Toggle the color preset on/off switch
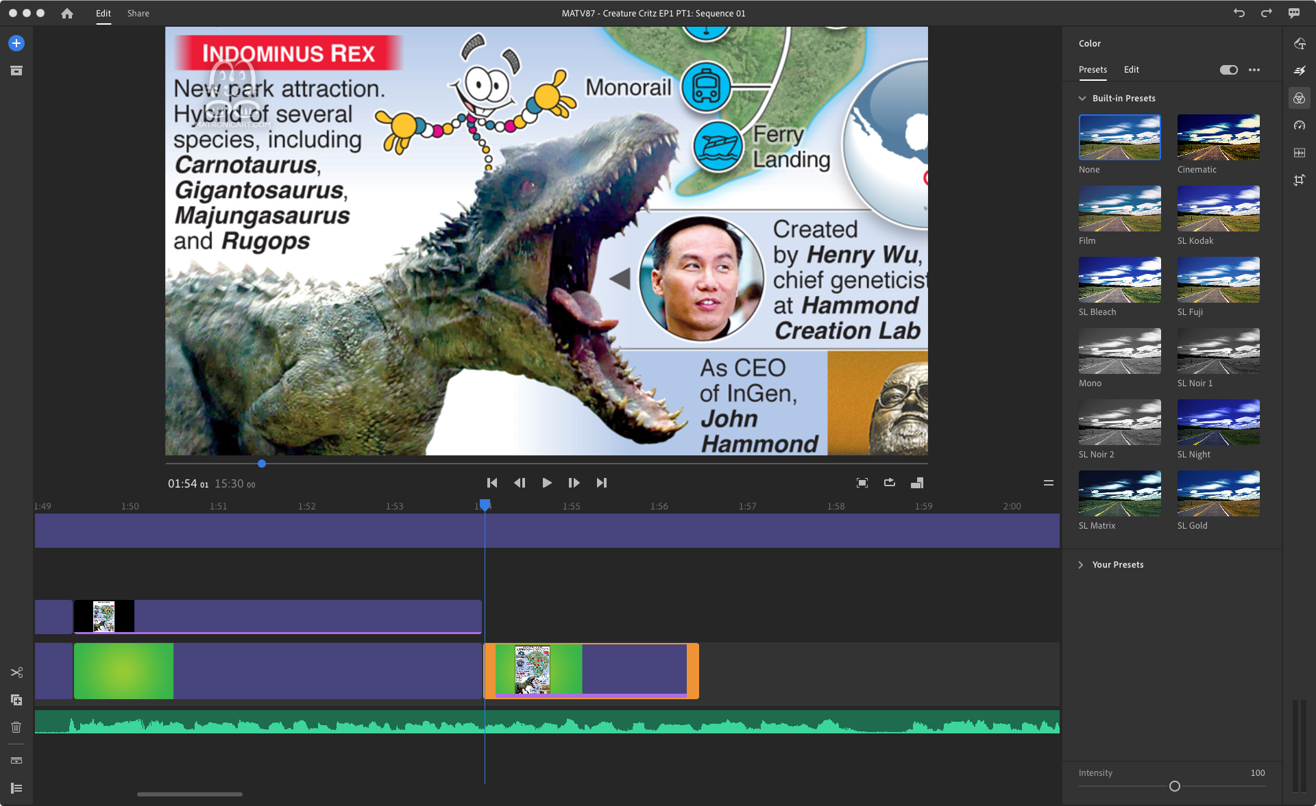Screen dimensions: 1316x806 point(1228,70)
